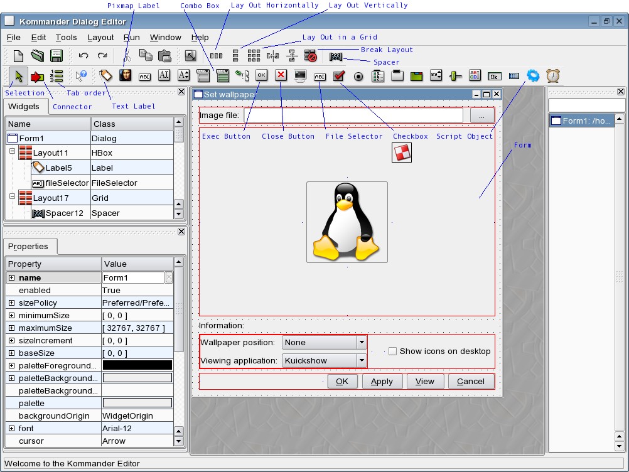This screenshot has height=472, width=629.
Task: Select the Script Object gear tool
Action: click(533, 75)
